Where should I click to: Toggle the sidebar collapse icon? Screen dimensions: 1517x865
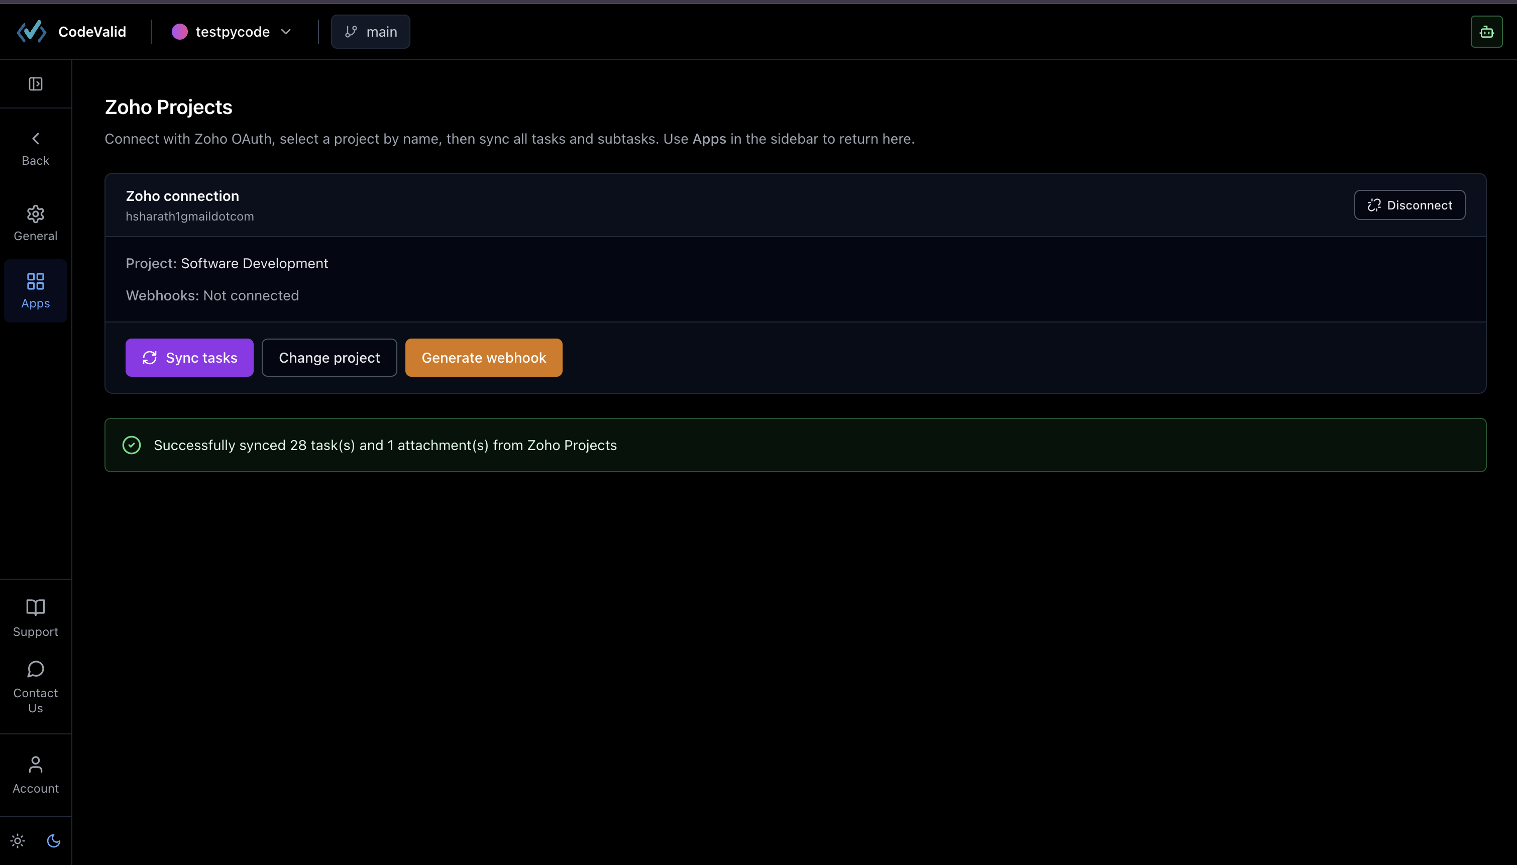36,84
